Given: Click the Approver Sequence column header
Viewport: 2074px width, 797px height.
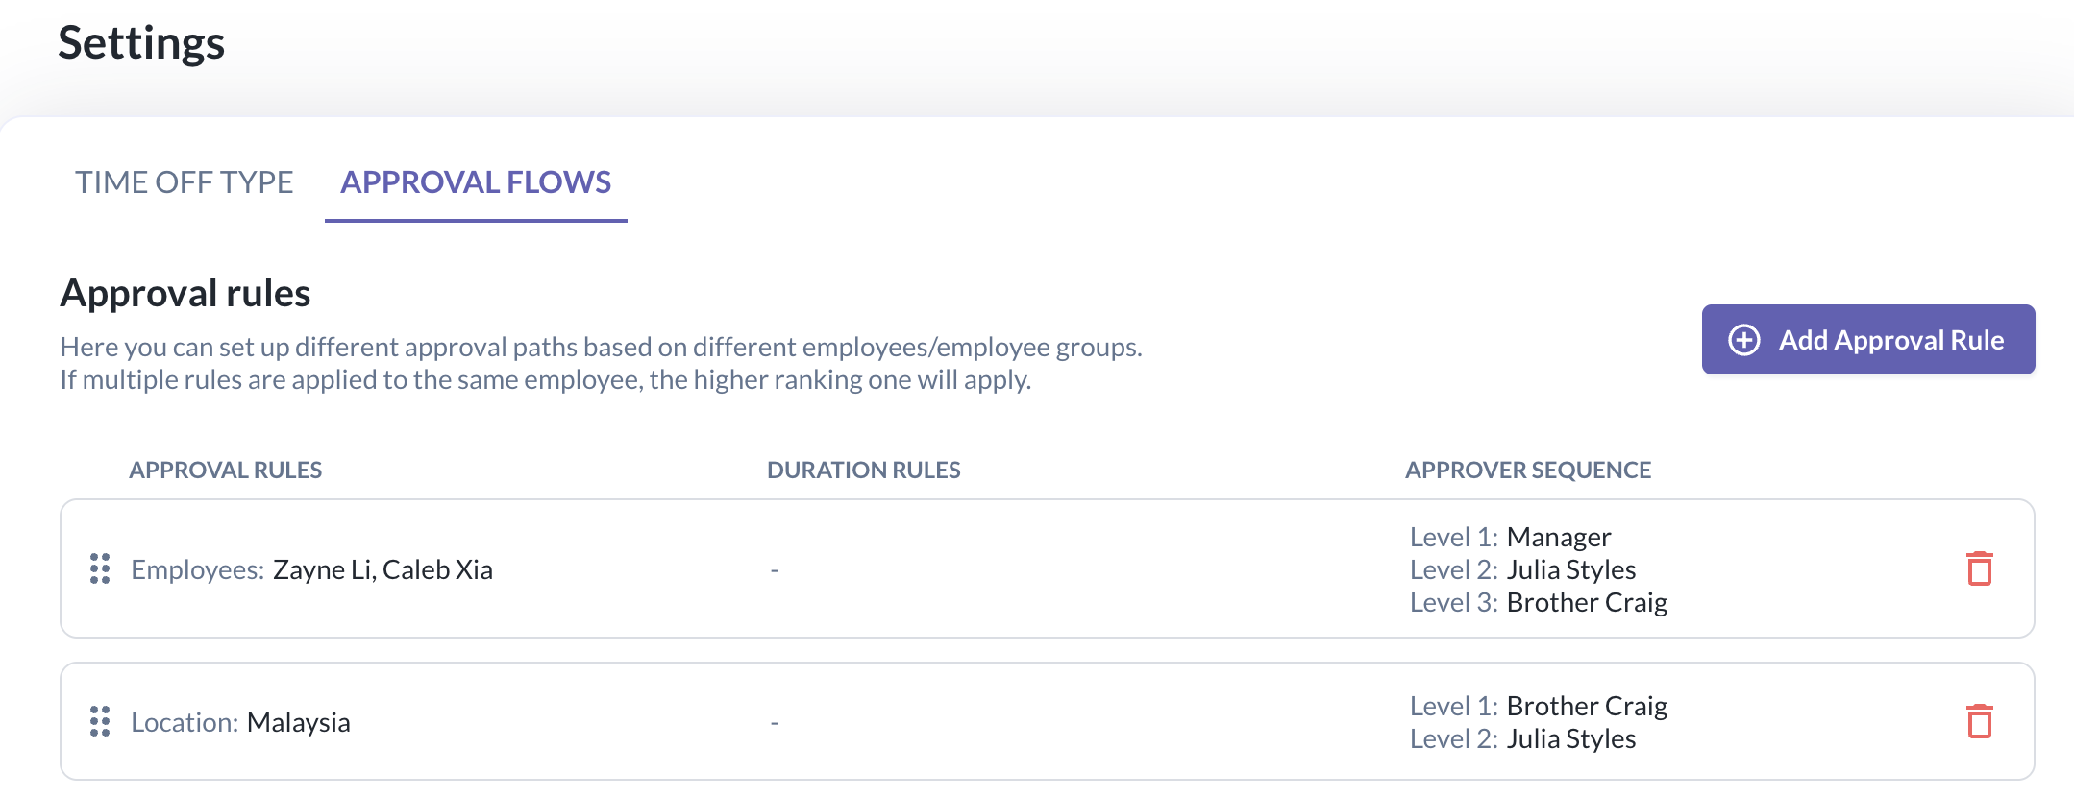Looking at the screenshot, I should (1527, 470).
